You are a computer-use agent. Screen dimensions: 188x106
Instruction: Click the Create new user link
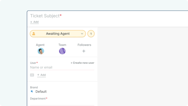click(82, 63)
